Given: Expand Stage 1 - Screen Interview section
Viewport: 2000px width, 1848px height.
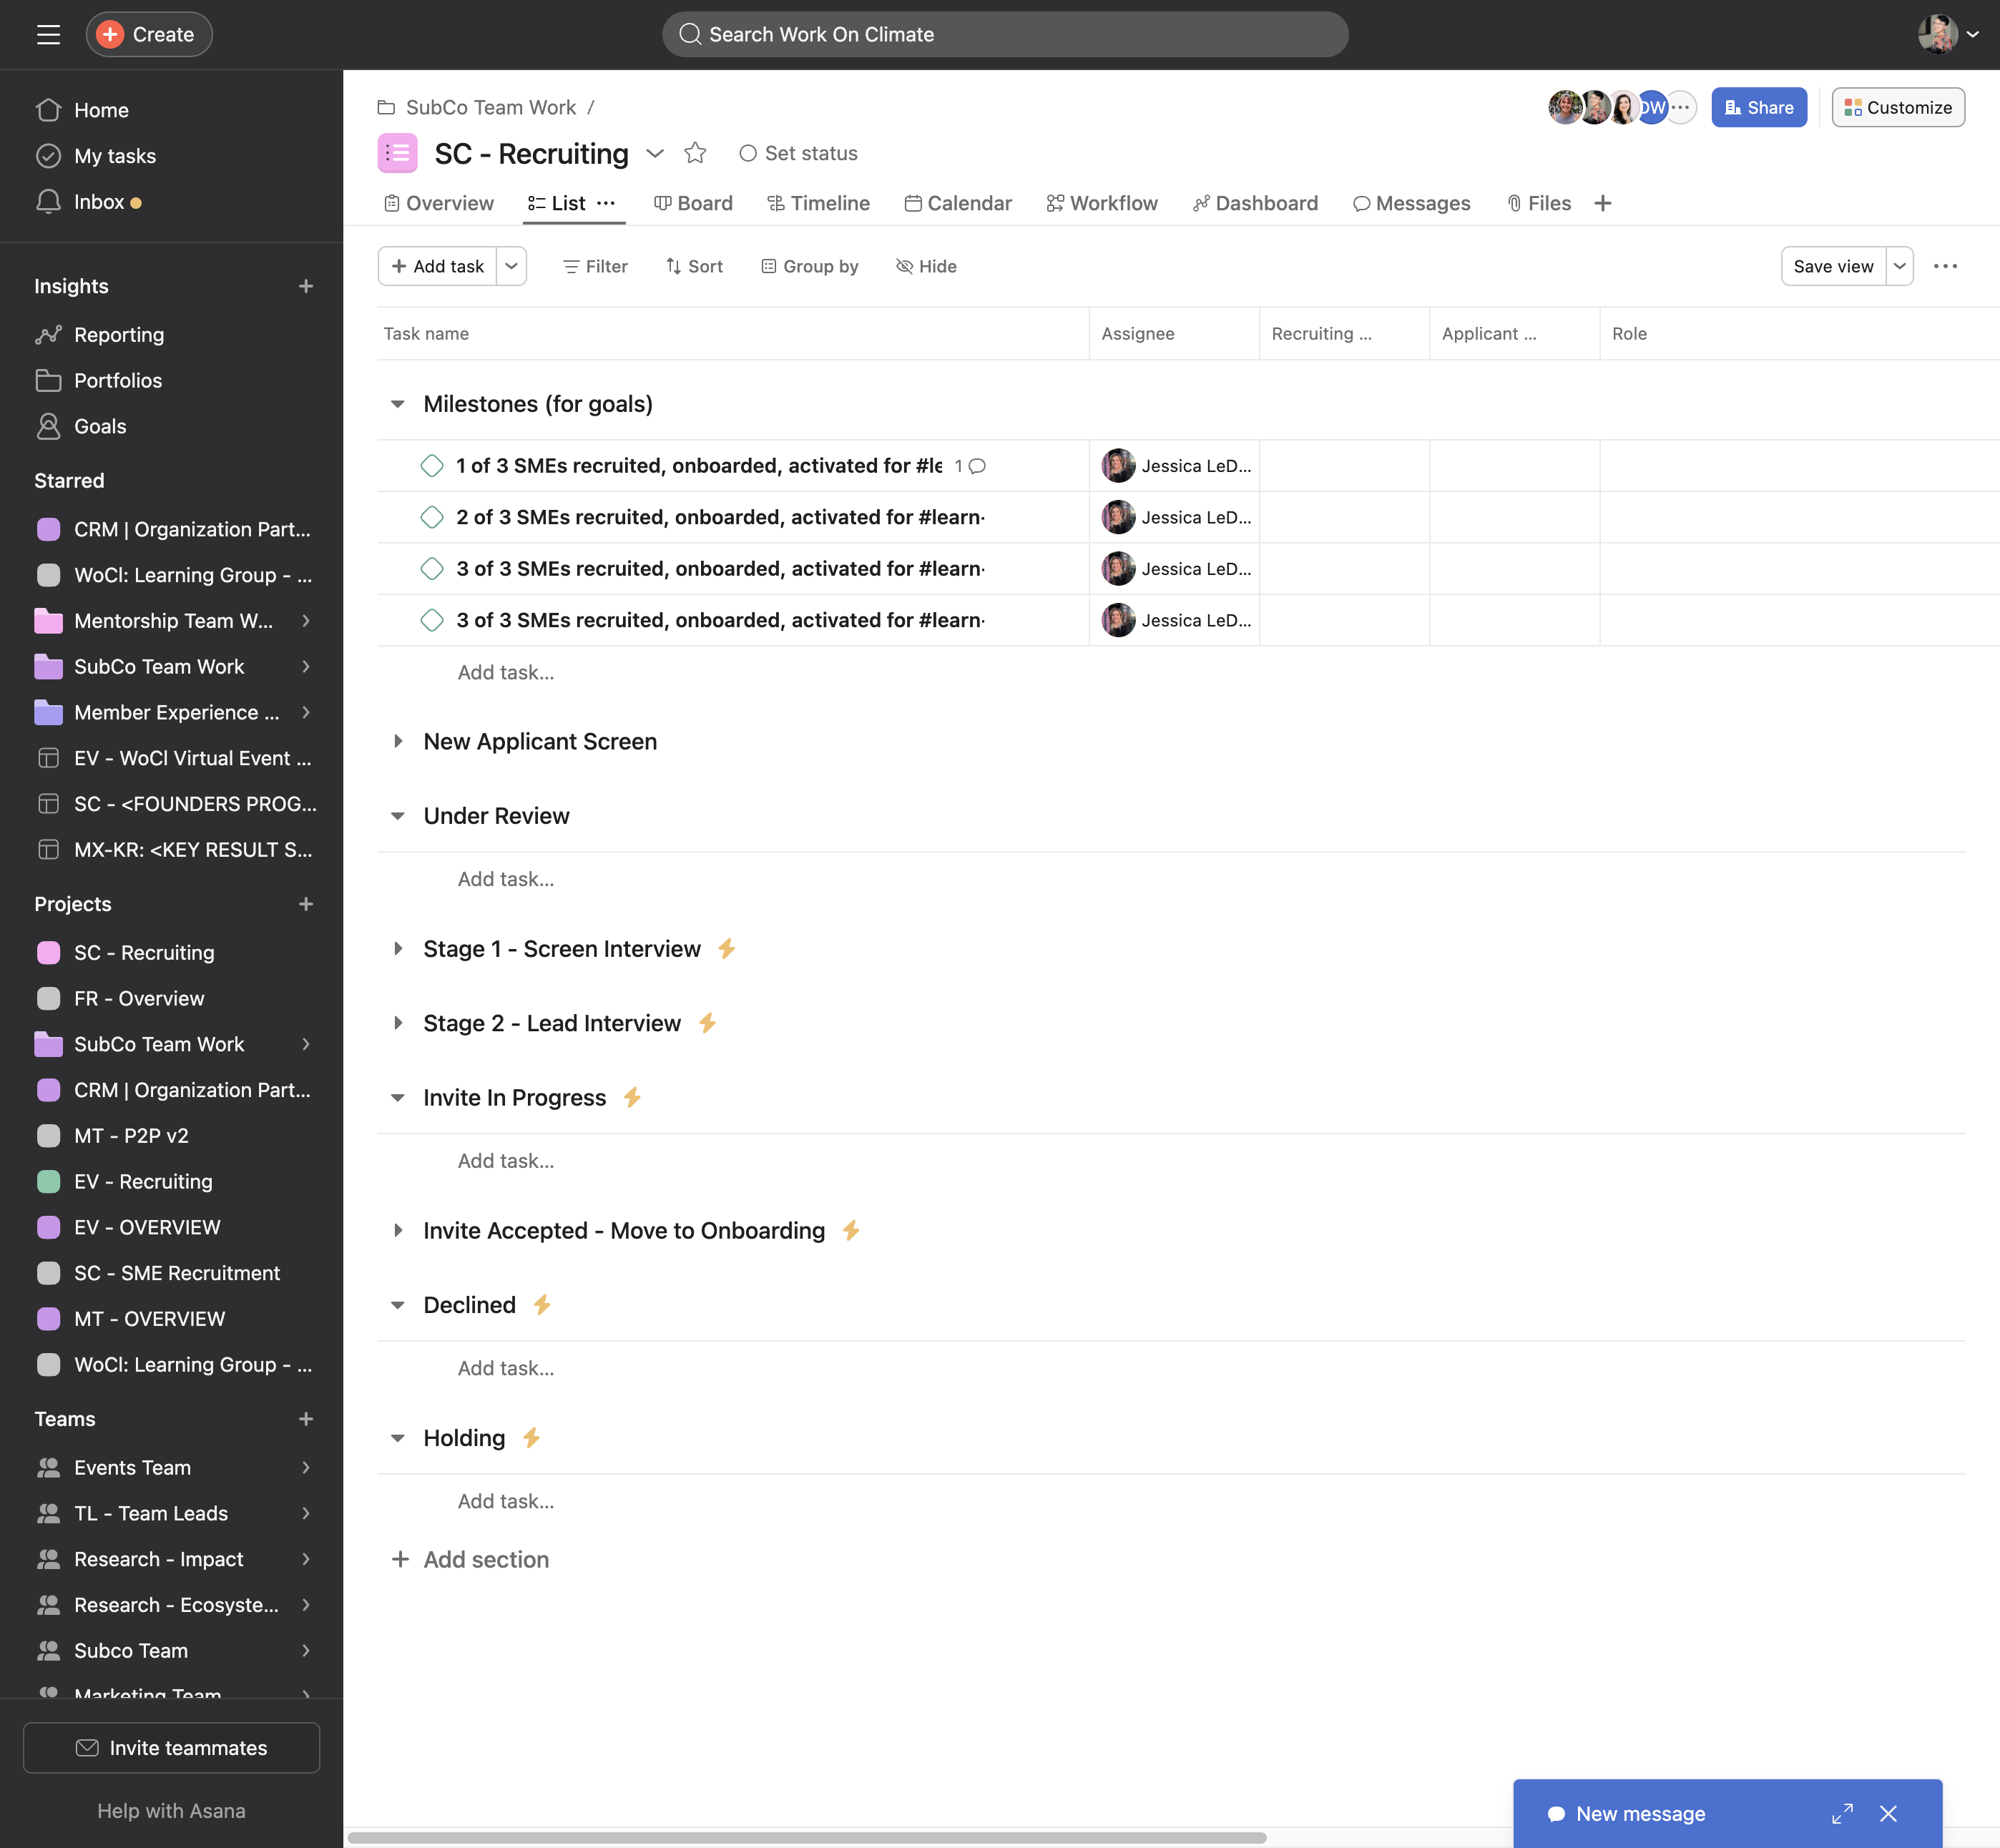Looking at the screenshot, I should (398, 948).
